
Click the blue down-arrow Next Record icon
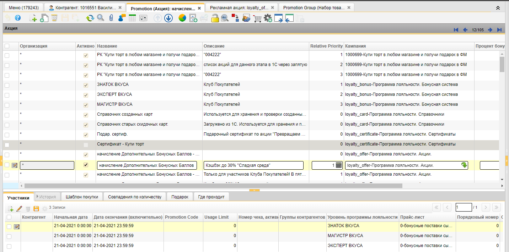coord(168,18)
